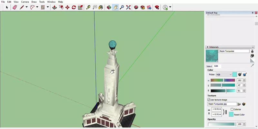The image size is (258, 129).
Task: Select the Line pencil tool
Action: coord(22,7)
